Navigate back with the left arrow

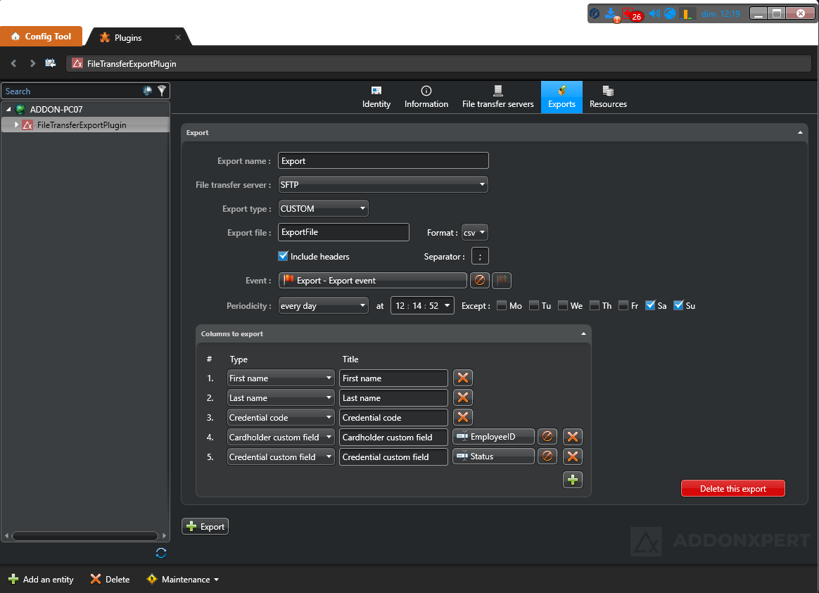[x=14, y=63]
